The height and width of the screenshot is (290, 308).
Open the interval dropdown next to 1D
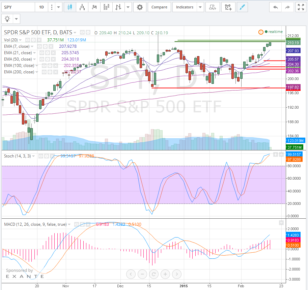[59, 7]
